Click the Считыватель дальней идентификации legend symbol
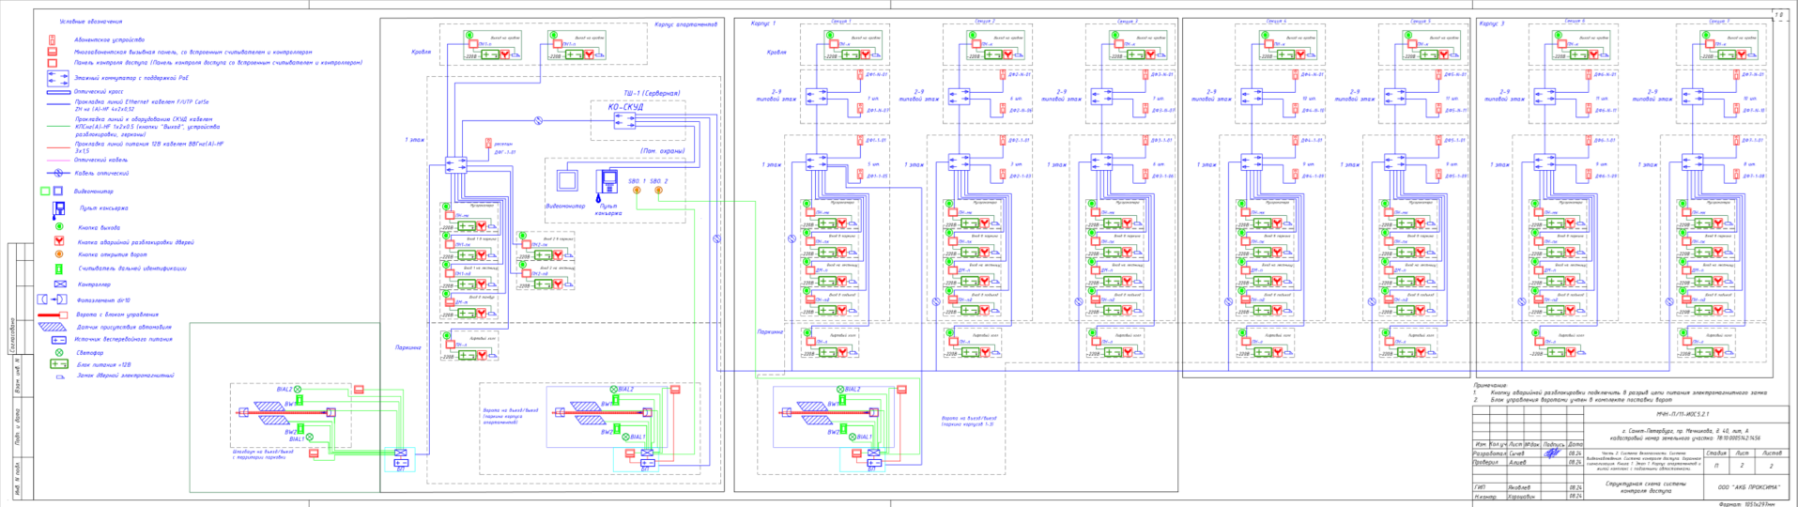This screenshot has height=507, width=1798. [x=58, y=269]
